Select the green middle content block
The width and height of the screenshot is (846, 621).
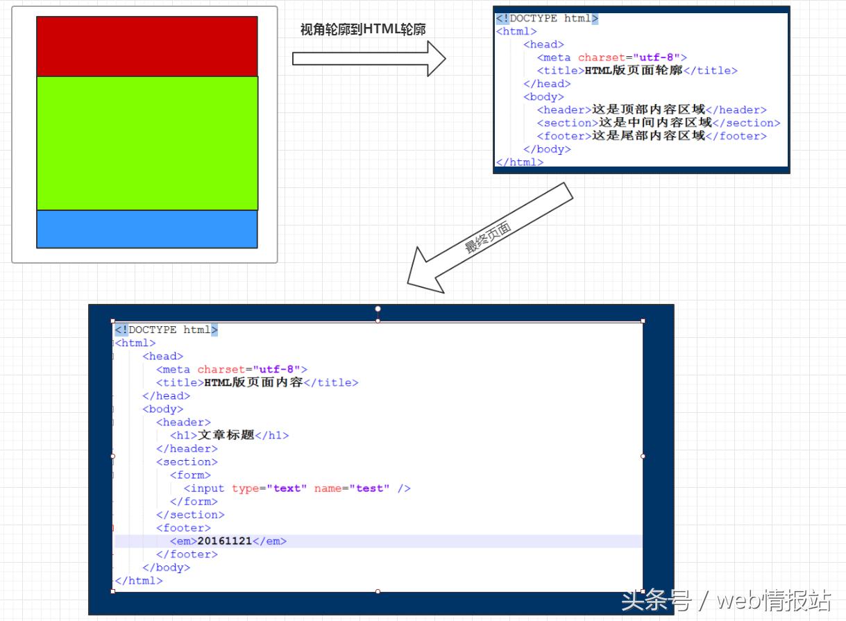click(x=148, y=142)
